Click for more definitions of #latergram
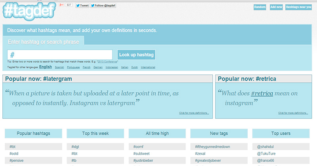Image resolution: width=317 pixels, height=166 pixels. pyautogui.click(x=194, y=113)
